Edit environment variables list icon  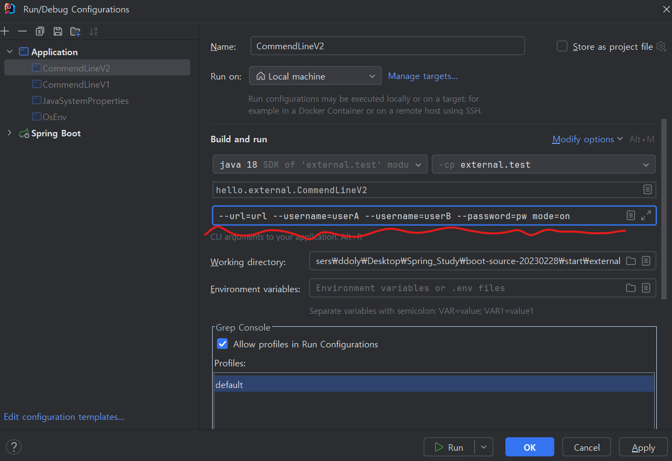tap(646, 288)
